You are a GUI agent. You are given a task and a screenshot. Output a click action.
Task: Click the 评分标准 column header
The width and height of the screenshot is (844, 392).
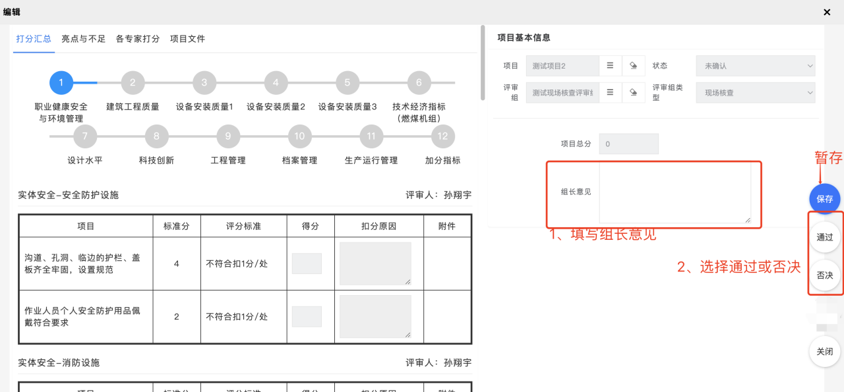point(243,226)
